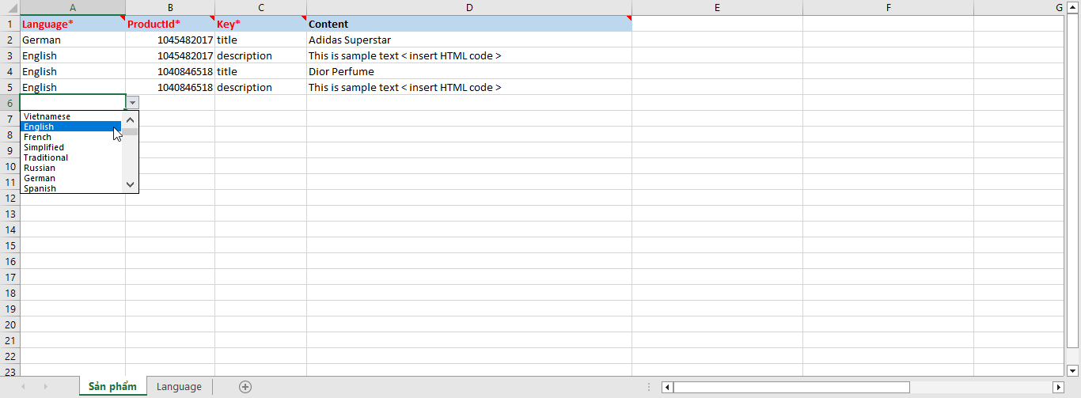Click vertical scrollbar down arrow
Image resolution: width=1081 pixels, height=398 pixels.
coord(1073,370)
